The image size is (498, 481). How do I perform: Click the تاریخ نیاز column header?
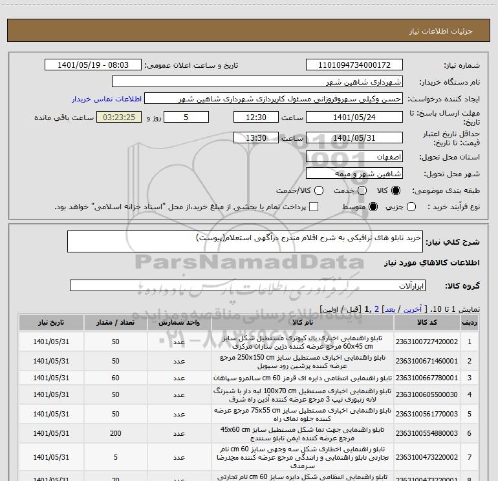(51, 322)
